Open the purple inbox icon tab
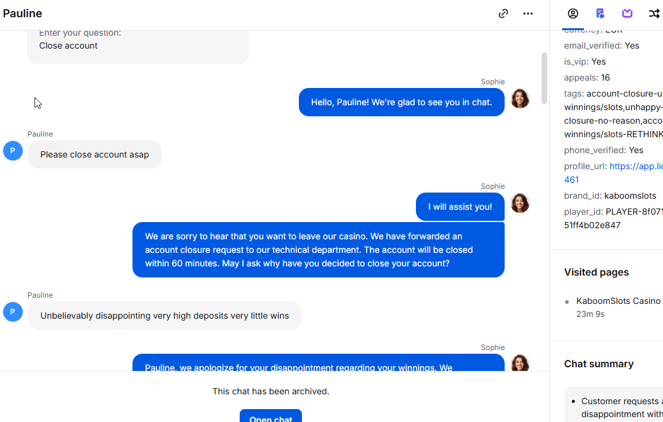Viewport: 663px width, 422px height. [627, 14]
